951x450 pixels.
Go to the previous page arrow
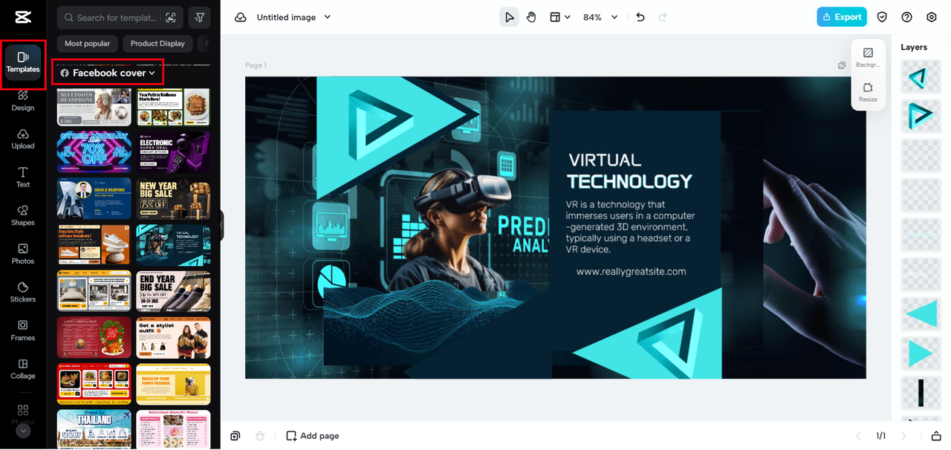tap(858, 436)
